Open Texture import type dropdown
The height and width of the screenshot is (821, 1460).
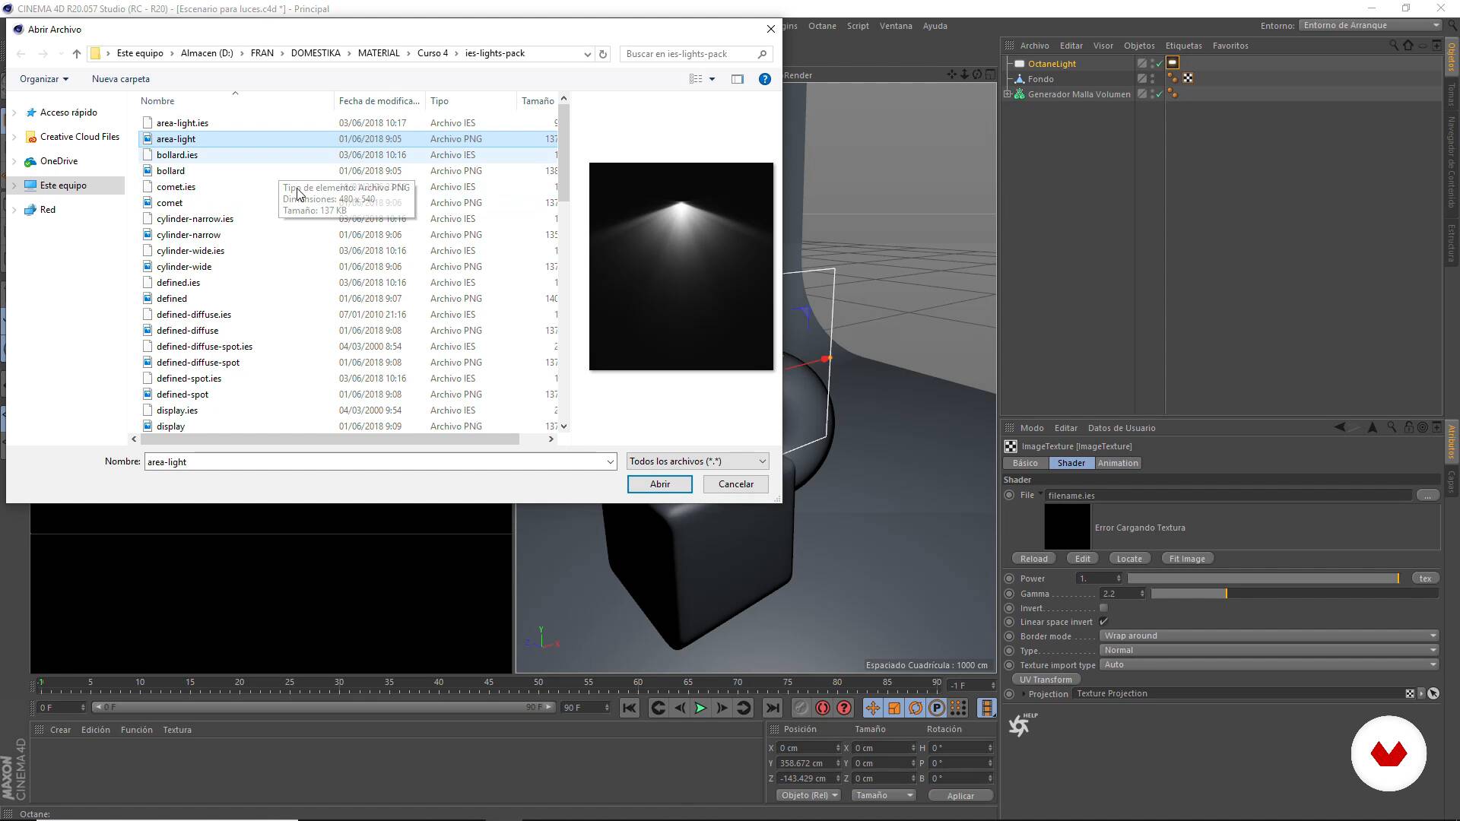pos(1269,664)
